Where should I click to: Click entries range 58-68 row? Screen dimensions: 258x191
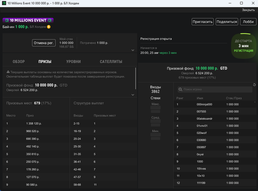(104, 185)
